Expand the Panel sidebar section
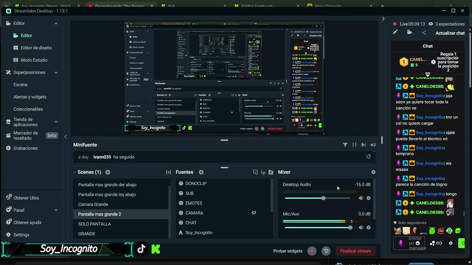The width and height of the screenshot is (472, 265). (56, 210)
